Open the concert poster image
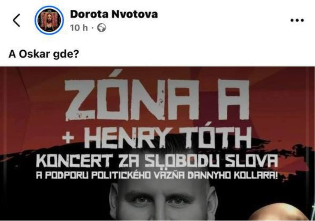Image resolution: width=315 pixels, height=221 pixels. (157, 144)
